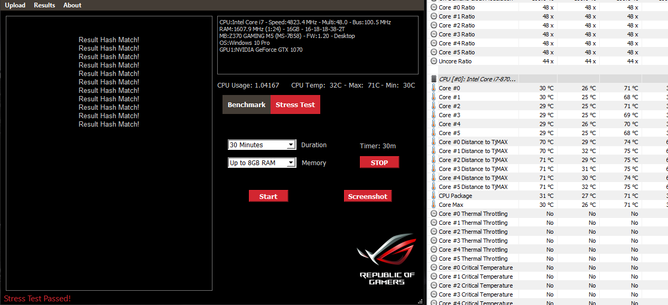Click the Core #1 Ratio clock icon
Image resolution: width=668 pixels, height=305 pixels.
tap(434, 16)
